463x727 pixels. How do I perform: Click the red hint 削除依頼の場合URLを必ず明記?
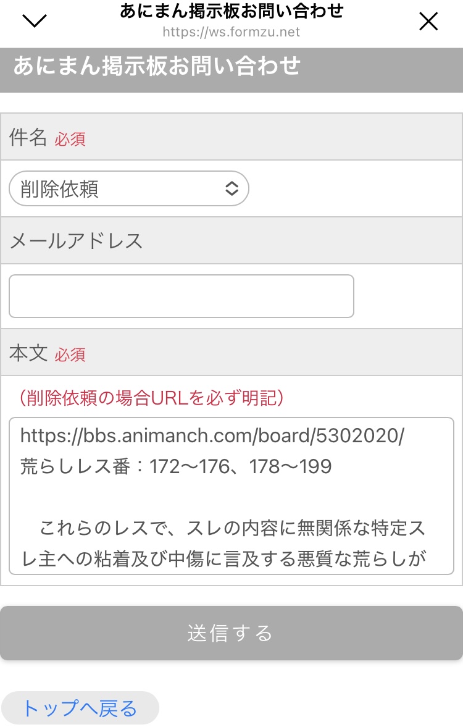pyautogui.click(x=151, y=398)
